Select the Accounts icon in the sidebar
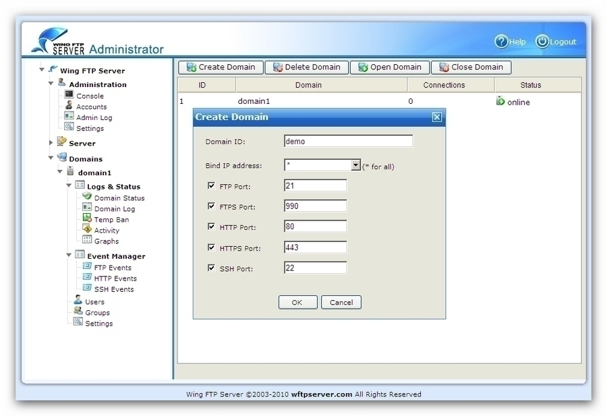 (x=69, y=106)
